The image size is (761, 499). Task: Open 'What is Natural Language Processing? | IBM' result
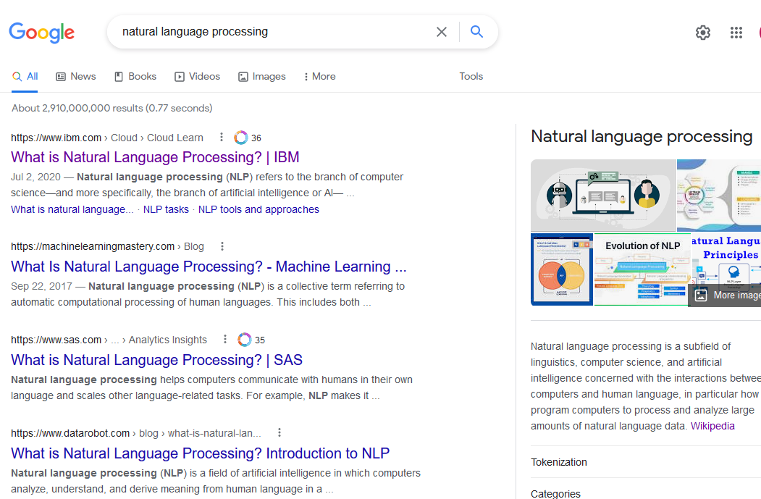click(x=155, y=157)
